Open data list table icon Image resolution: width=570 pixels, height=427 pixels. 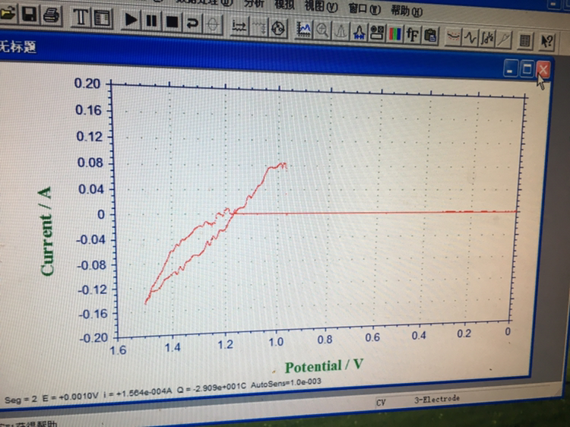[x=524, y=40]
